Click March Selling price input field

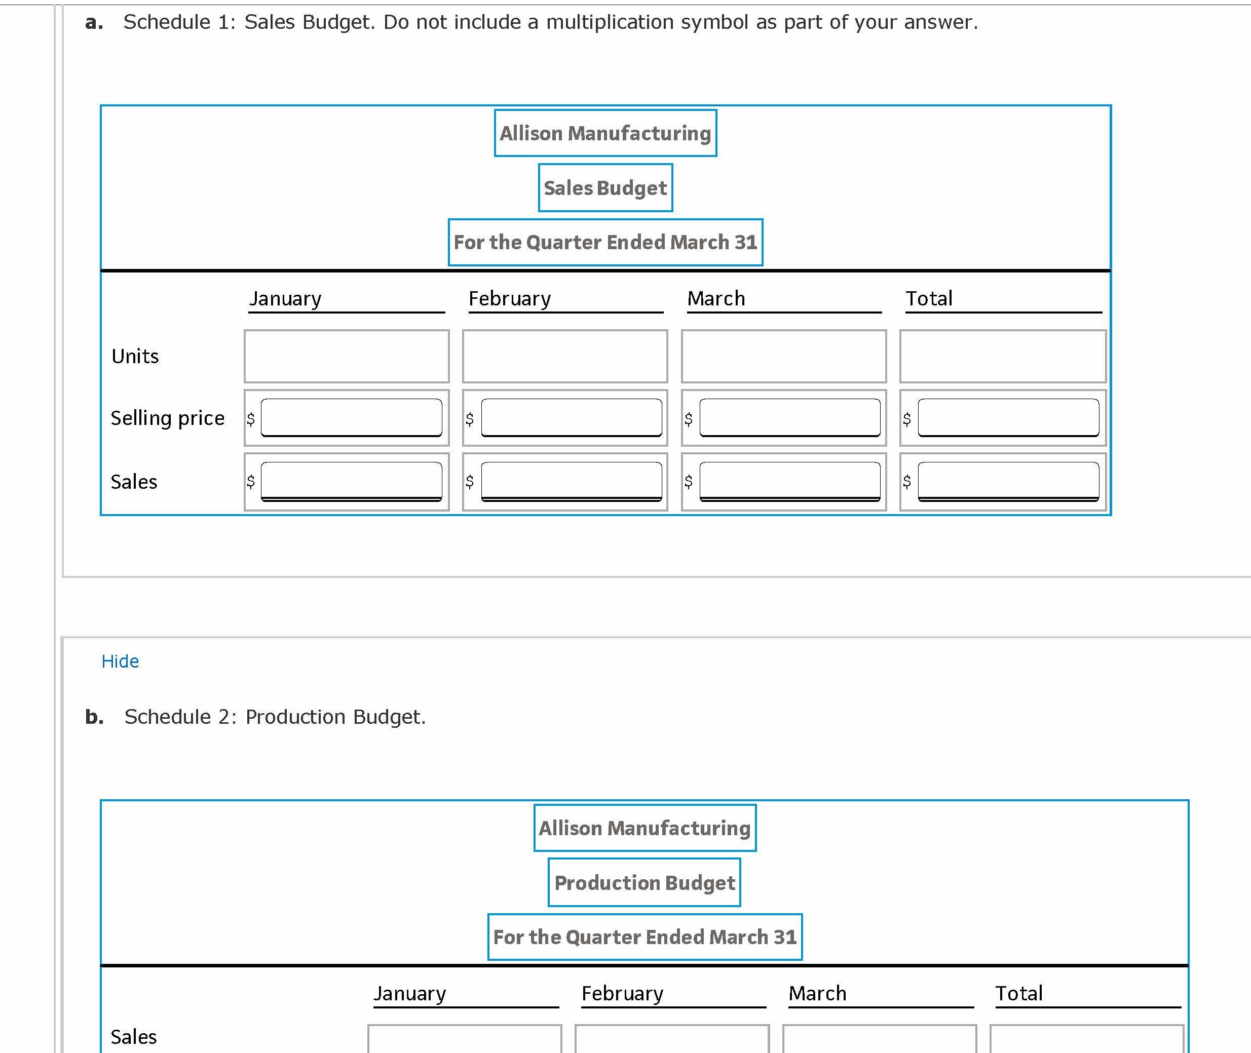click(789, 417)
